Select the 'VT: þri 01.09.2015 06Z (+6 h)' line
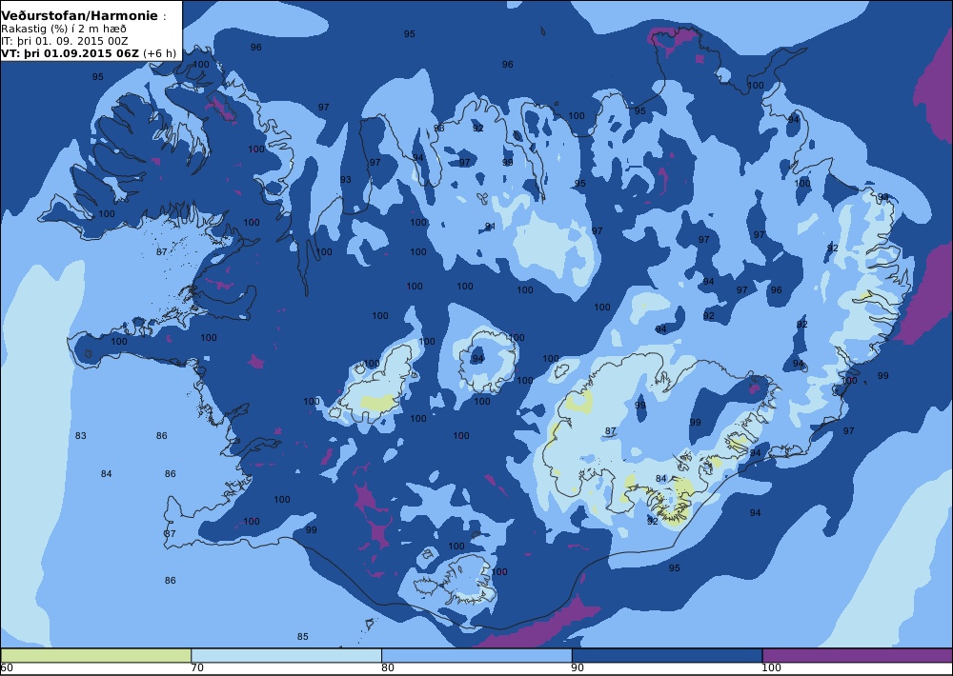 pyautogui.click(x=89, y=53)
